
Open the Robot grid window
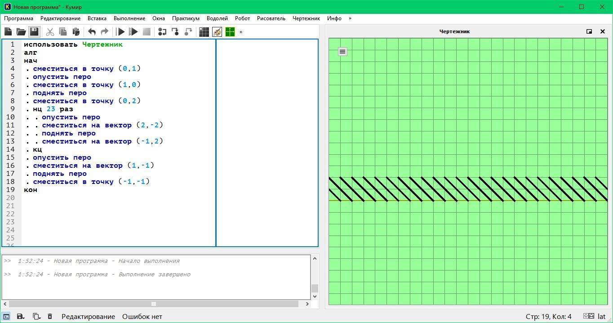(x=204, y=32)
